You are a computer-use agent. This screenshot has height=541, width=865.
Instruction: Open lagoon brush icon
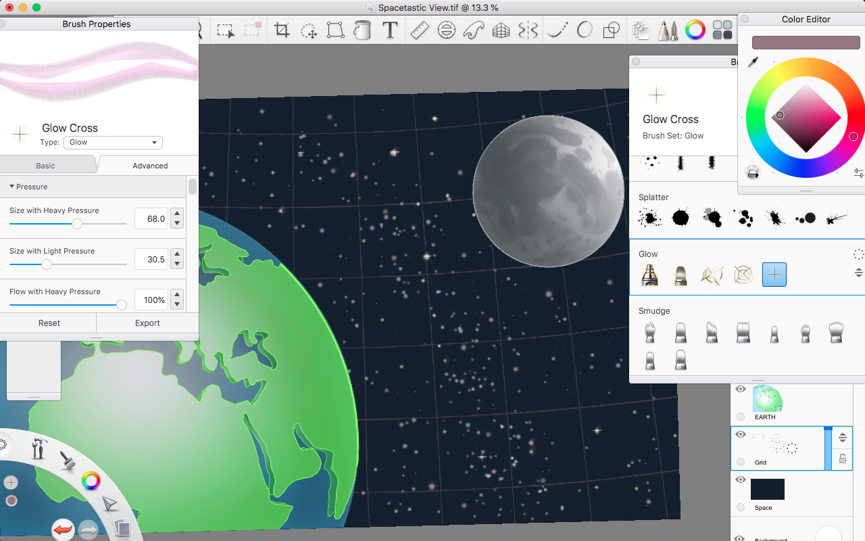pyautogui.click(x=67, y=461)
